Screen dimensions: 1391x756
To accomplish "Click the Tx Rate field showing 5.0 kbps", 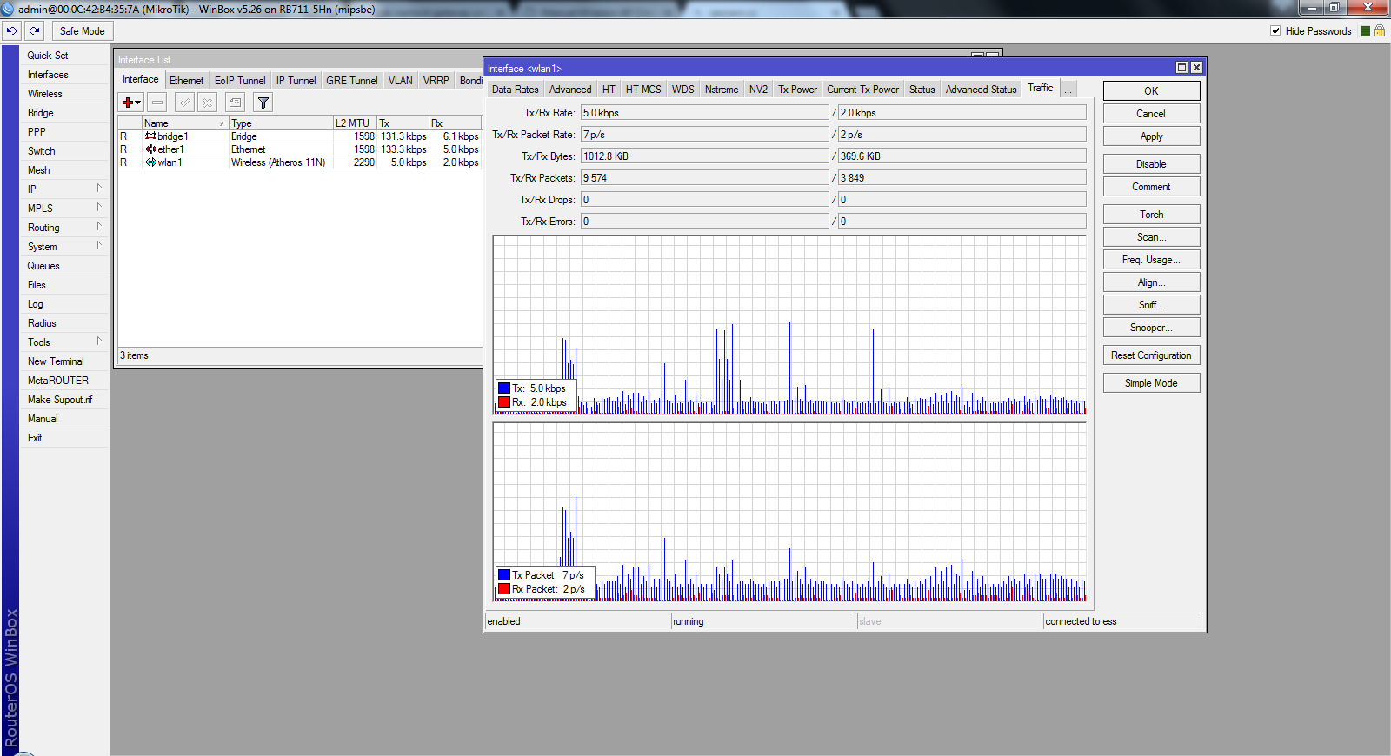I will 705,113.
